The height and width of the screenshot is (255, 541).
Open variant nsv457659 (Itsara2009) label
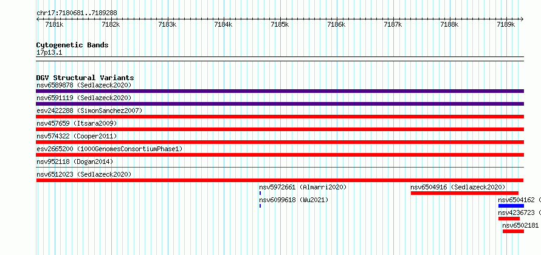(x=77, y=123)
